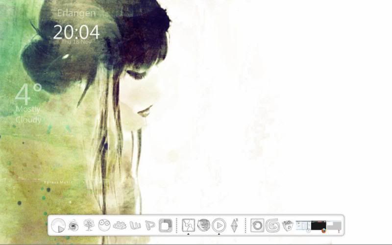Launch The Sims diamond dock icon
The image size is (392, 245).
click(x=234, y=225)
